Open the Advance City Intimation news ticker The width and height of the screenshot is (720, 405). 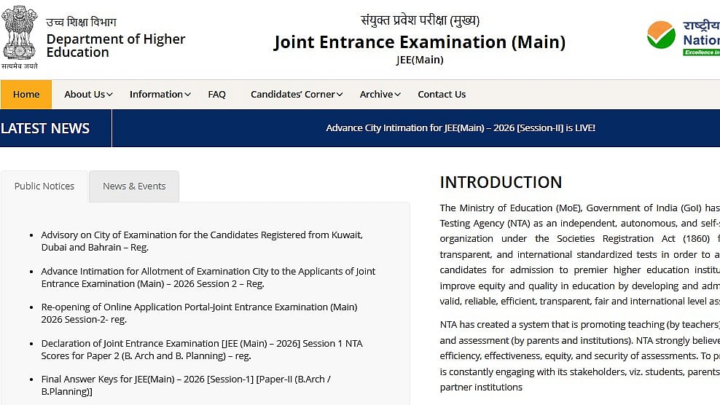pos(461,128)
